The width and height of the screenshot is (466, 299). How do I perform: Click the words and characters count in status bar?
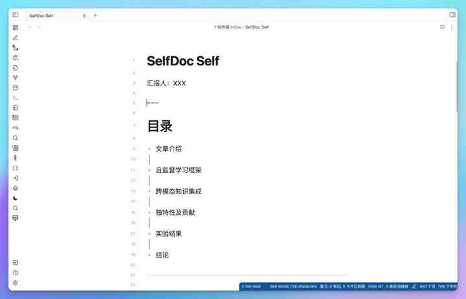click(293, 287)
